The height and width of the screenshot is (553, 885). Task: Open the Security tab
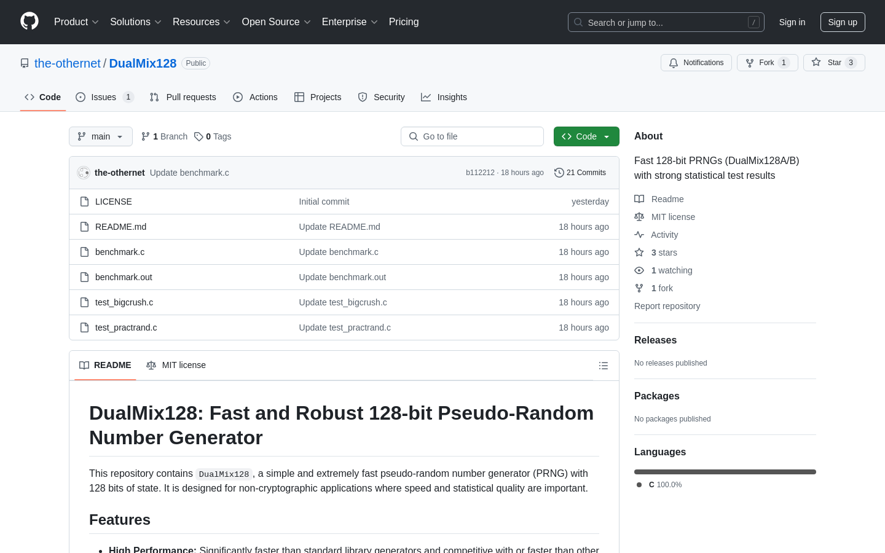pyautogui.click(x=381, y=97)
